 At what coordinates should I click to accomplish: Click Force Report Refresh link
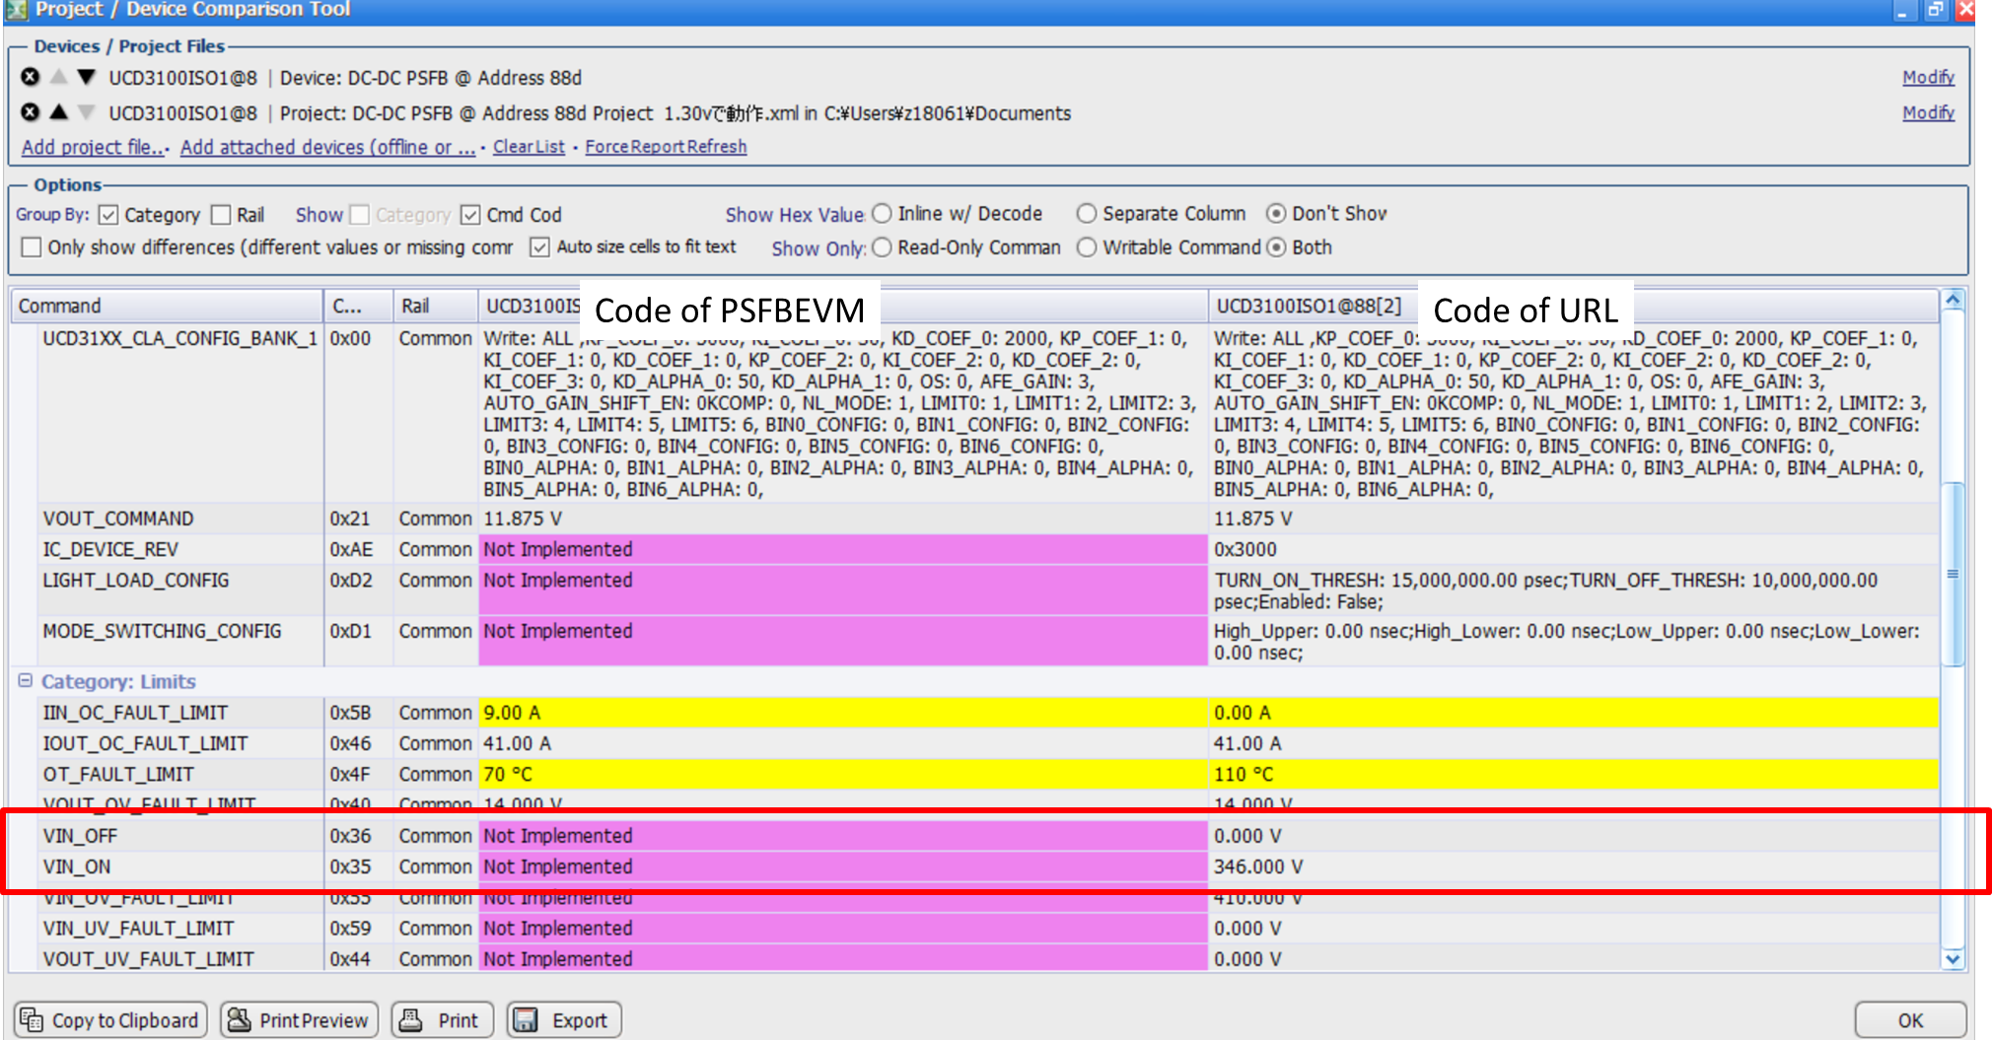click(x=666, y=147)
